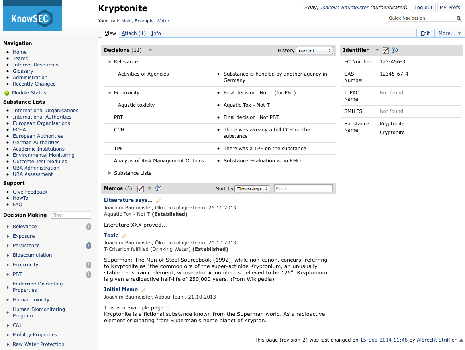This screenshot has width=465, height=350.
Task: Switch to the Info tab
Action: (156, 33)
